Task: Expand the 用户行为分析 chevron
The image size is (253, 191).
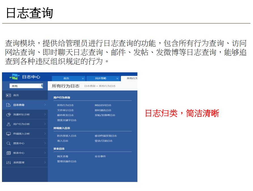Action: pyautogui.click(x=45, y=124)
